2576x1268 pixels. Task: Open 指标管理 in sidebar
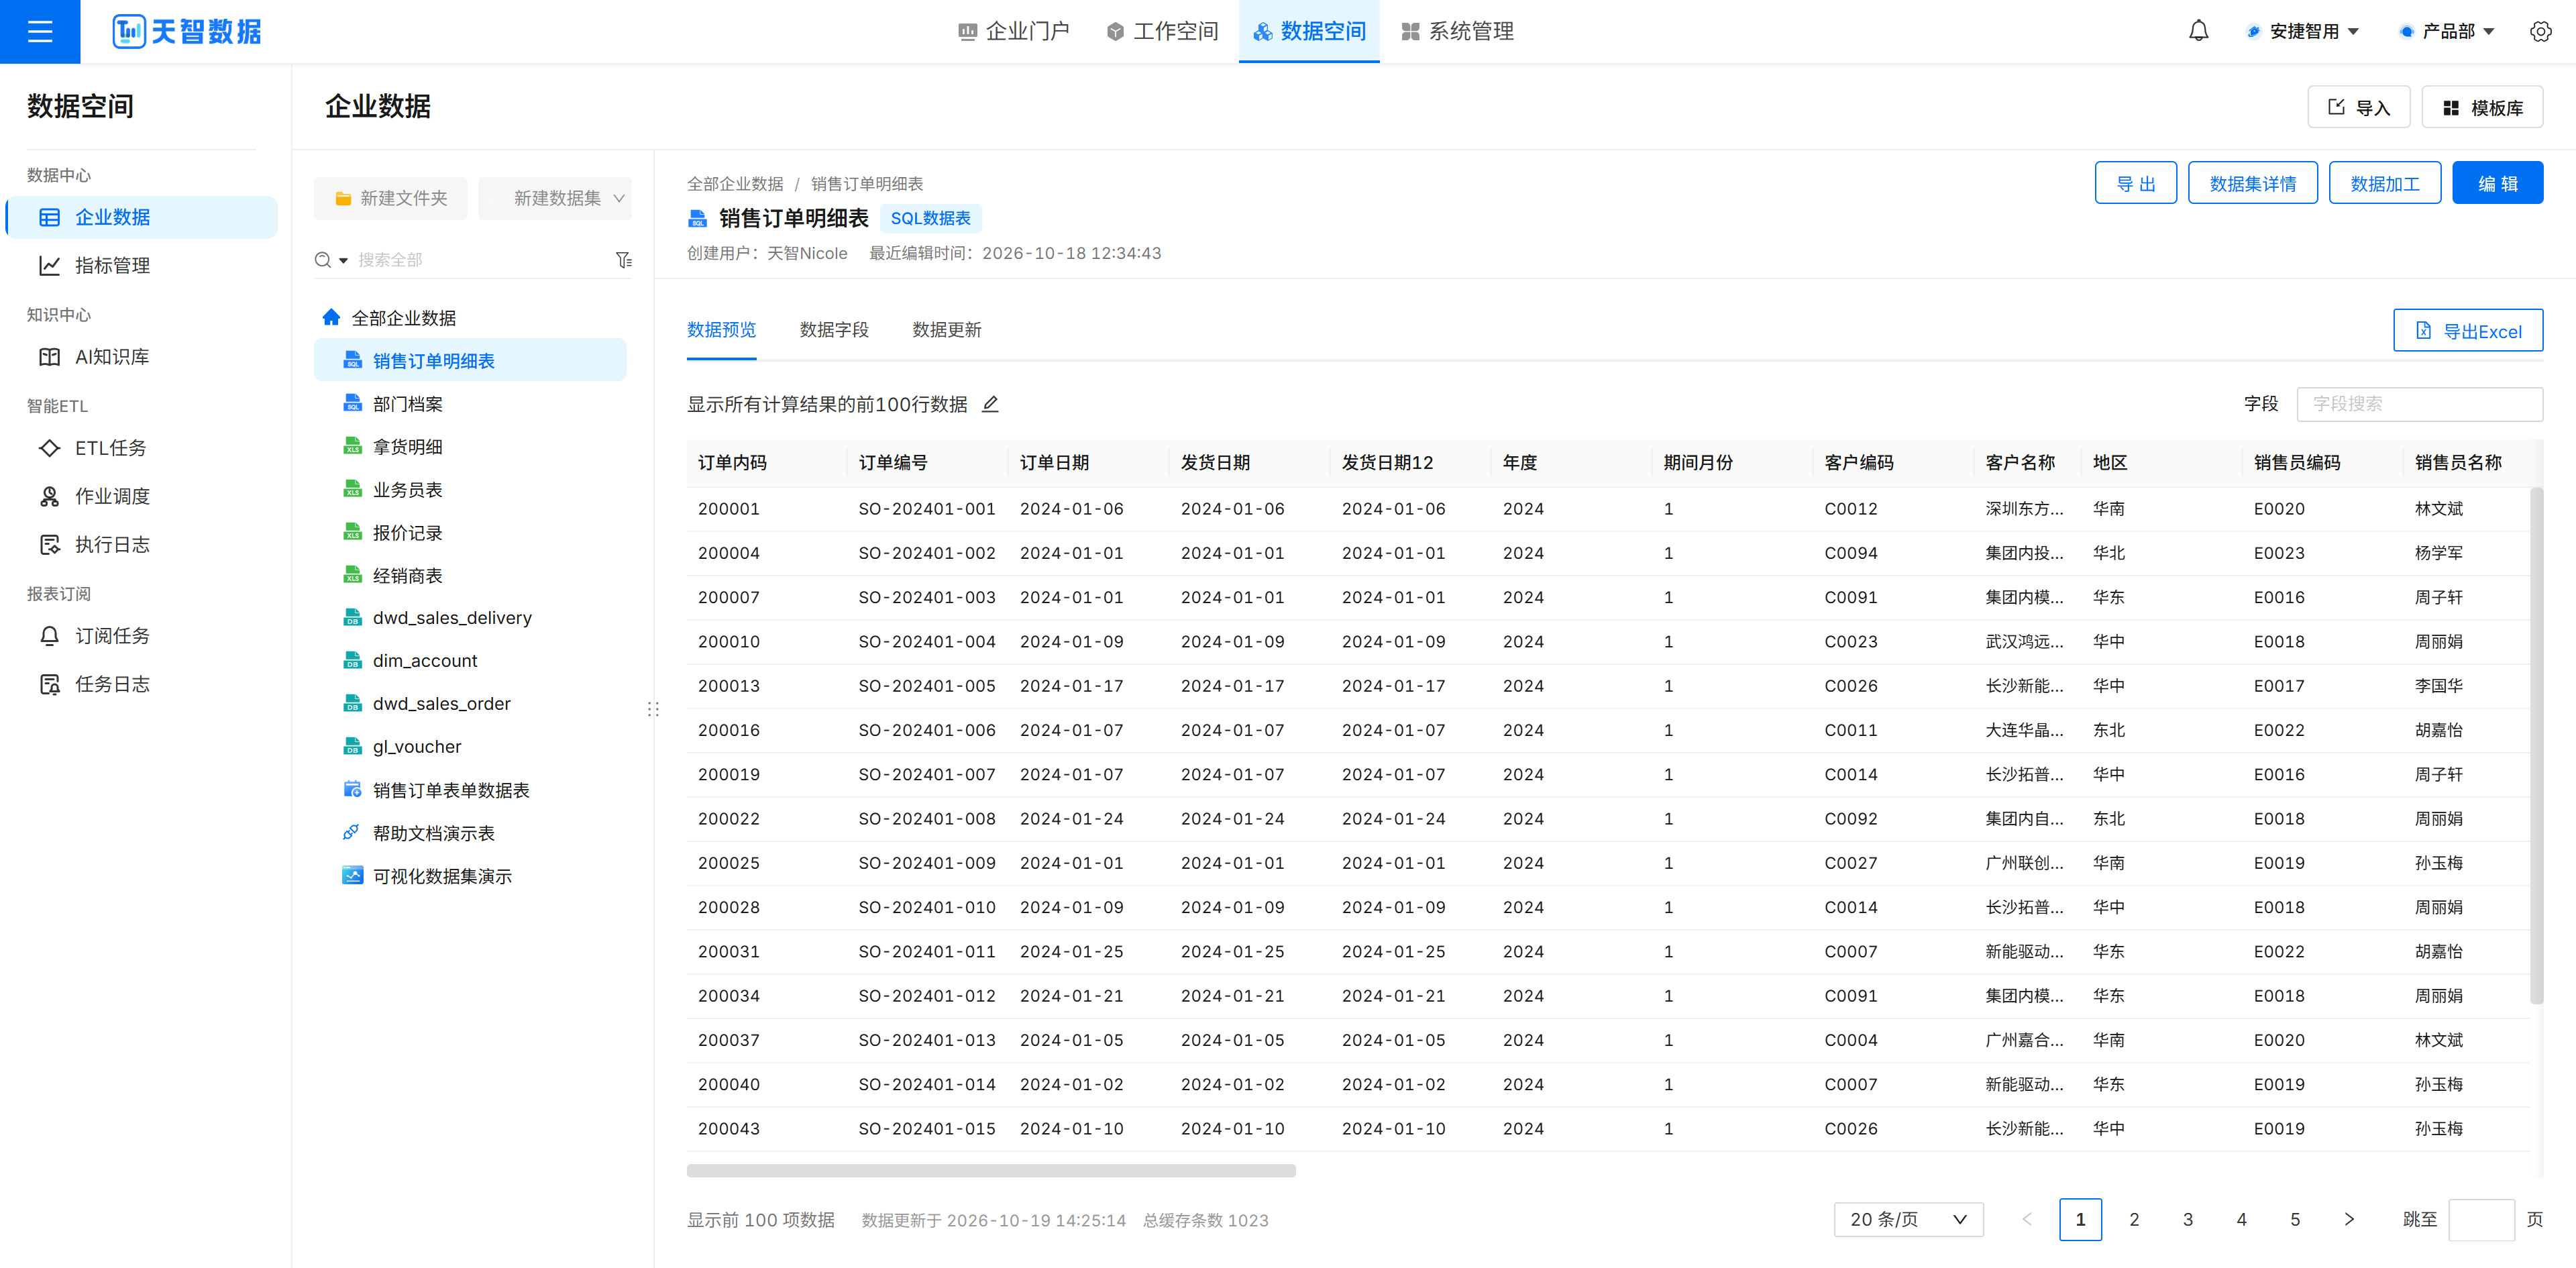pos(141,265)
